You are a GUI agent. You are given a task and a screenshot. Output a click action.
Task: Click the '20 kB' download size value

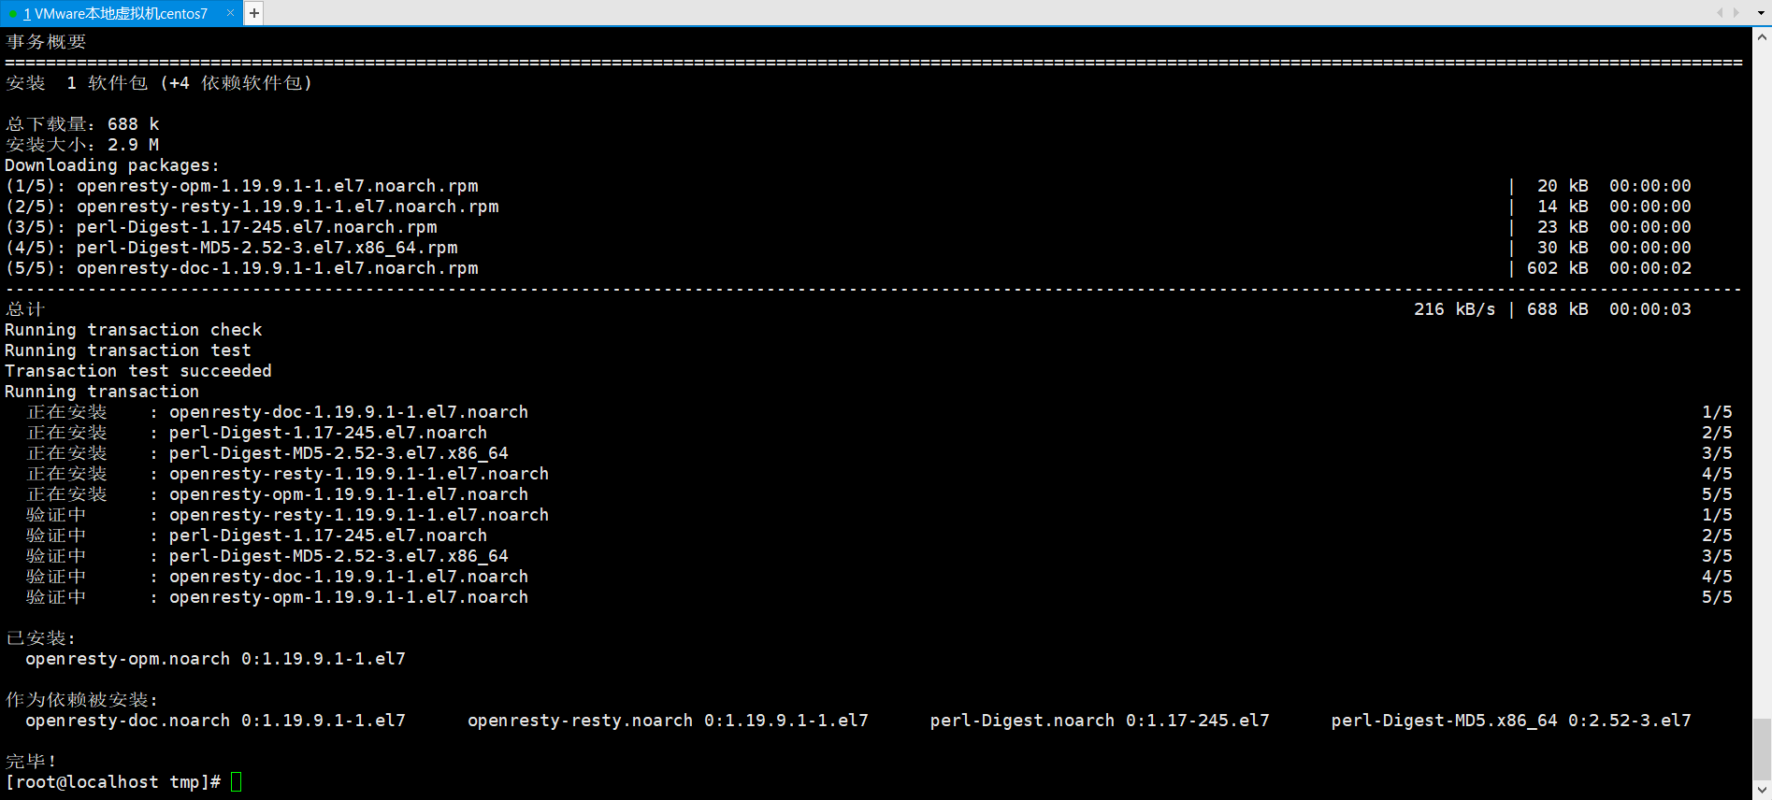click(x=1563, y=186)
